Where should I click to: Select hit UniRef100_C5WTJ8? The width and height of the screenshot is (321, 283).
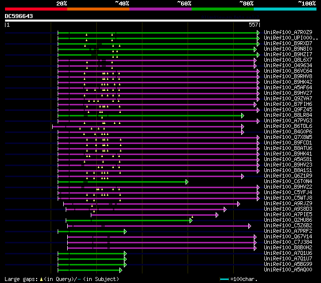[288, 198]
